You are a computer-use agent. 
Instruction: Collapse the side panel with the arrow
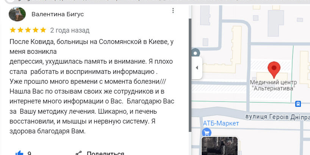click(x=197, y=68)
